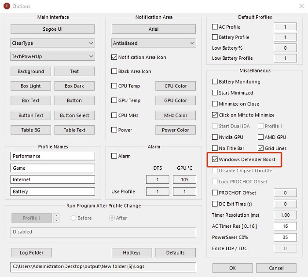This screenshot has width=308, height=277.
Task: Toggle the Notification Area Icon checkbox
Action: pos(115,57)
